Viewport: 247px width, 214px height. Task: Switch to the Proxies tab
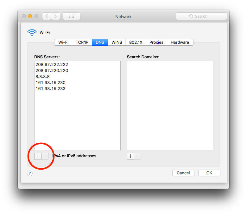tap(156, 42)
